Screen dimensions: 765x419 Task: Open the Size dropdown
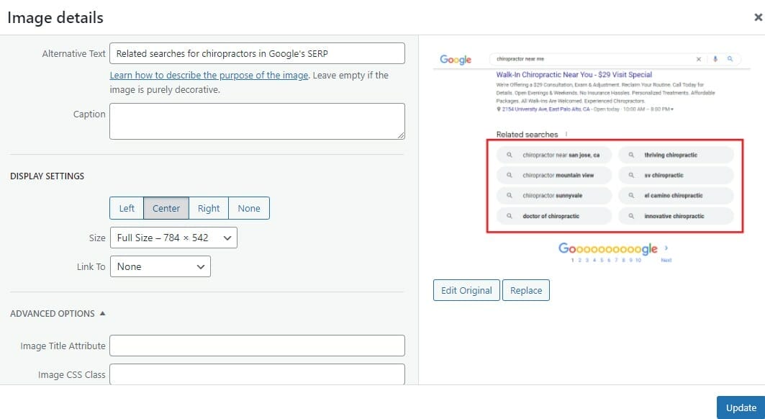tap(173, 238)
